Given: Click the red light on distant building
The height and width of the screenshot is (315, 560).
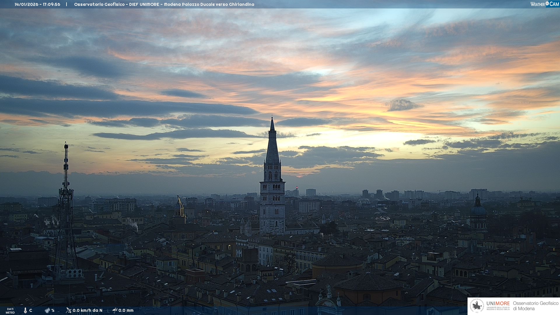Looking at the screenshot, I should [x=297, y=187].
